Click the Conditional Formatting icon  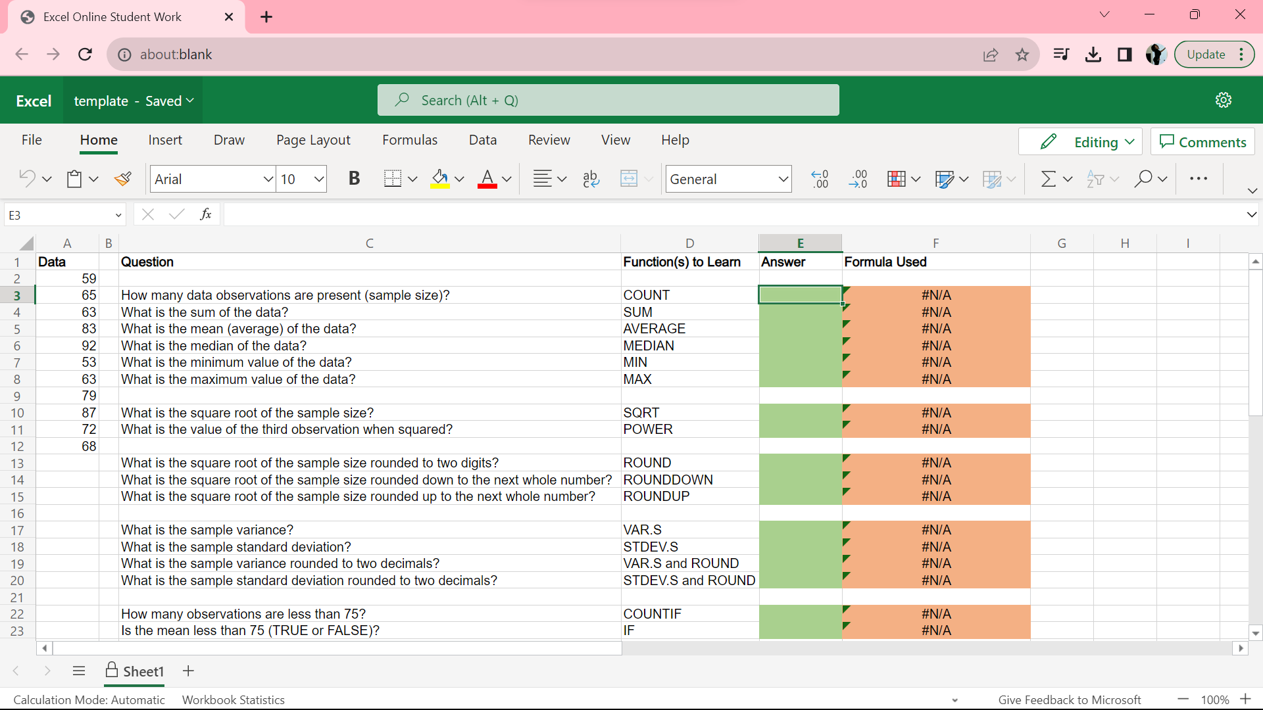coord(897,179)
